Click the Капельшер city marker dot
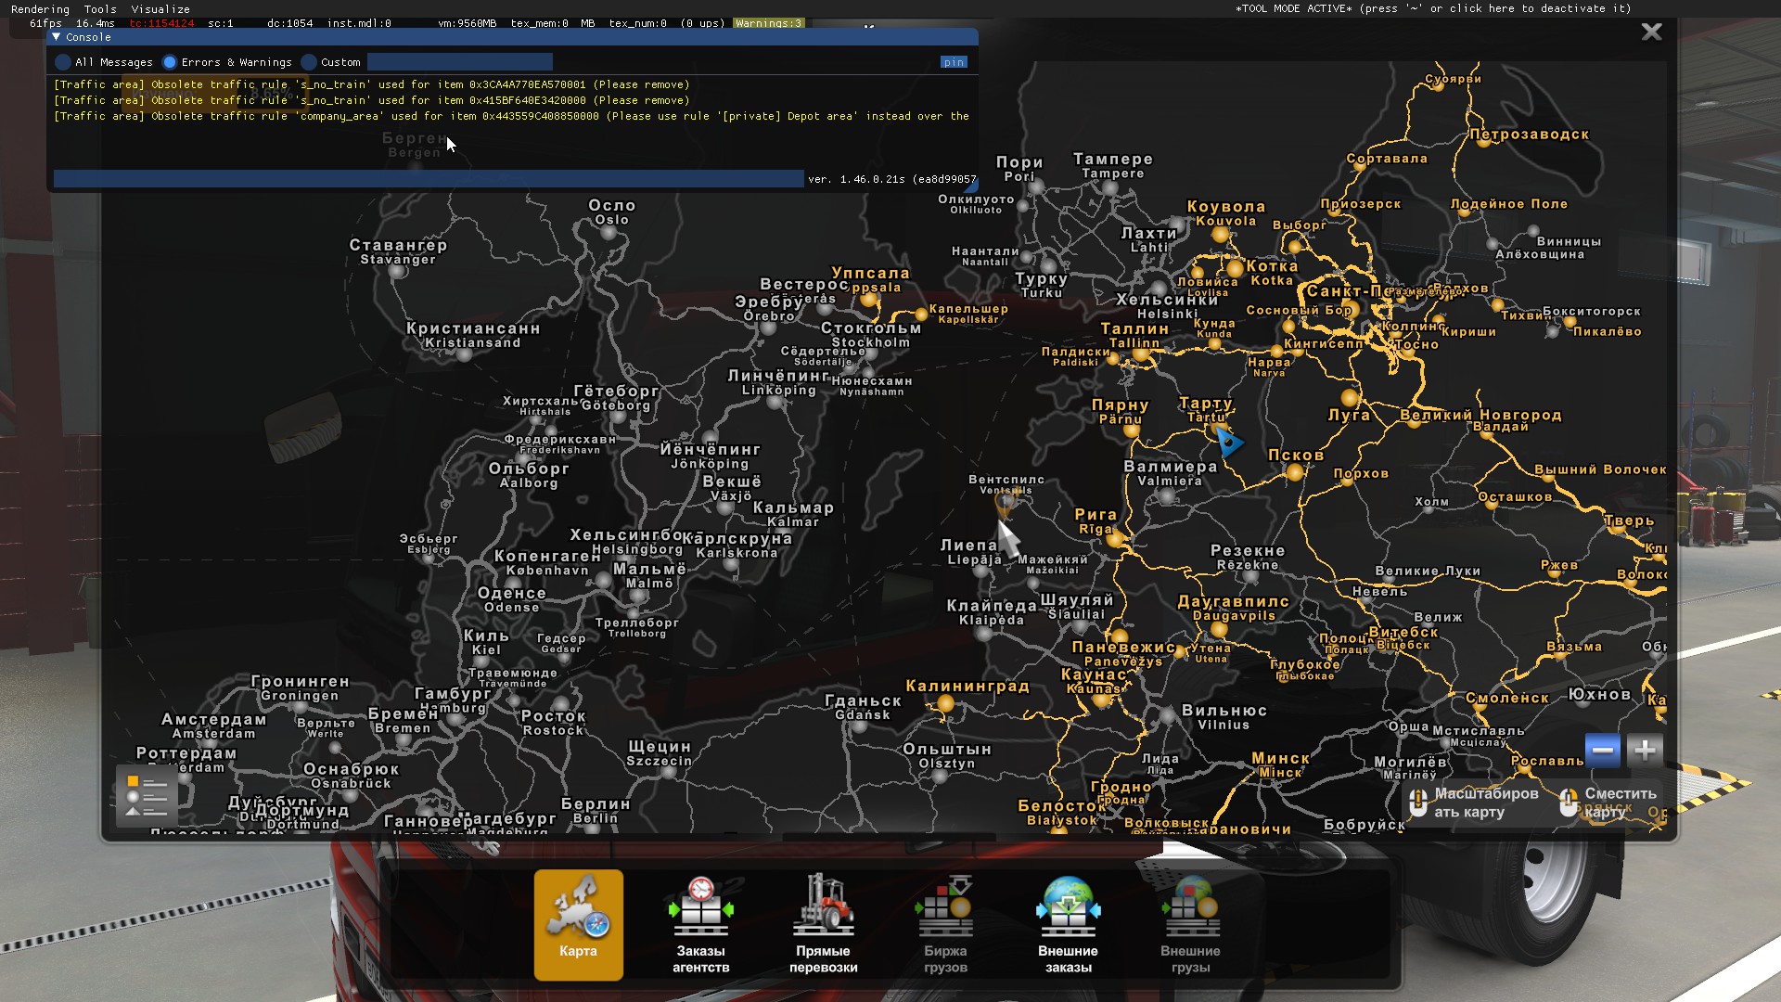The width and height of the screenshot is (1781, 1002). tap(921, 314)
